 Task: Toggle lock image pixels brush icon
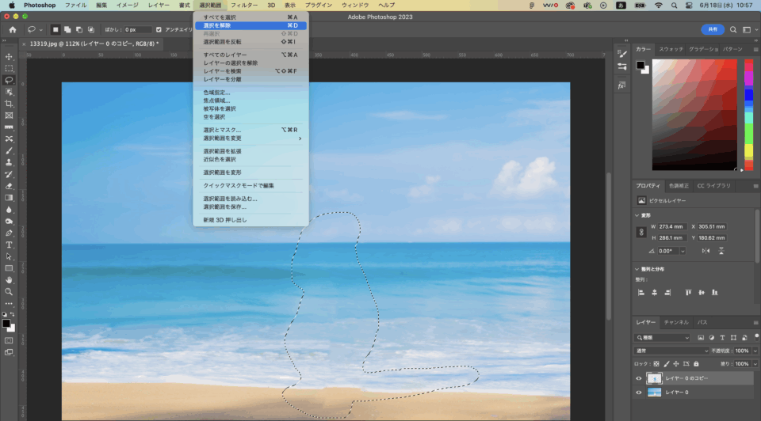(x=667, y=364)
